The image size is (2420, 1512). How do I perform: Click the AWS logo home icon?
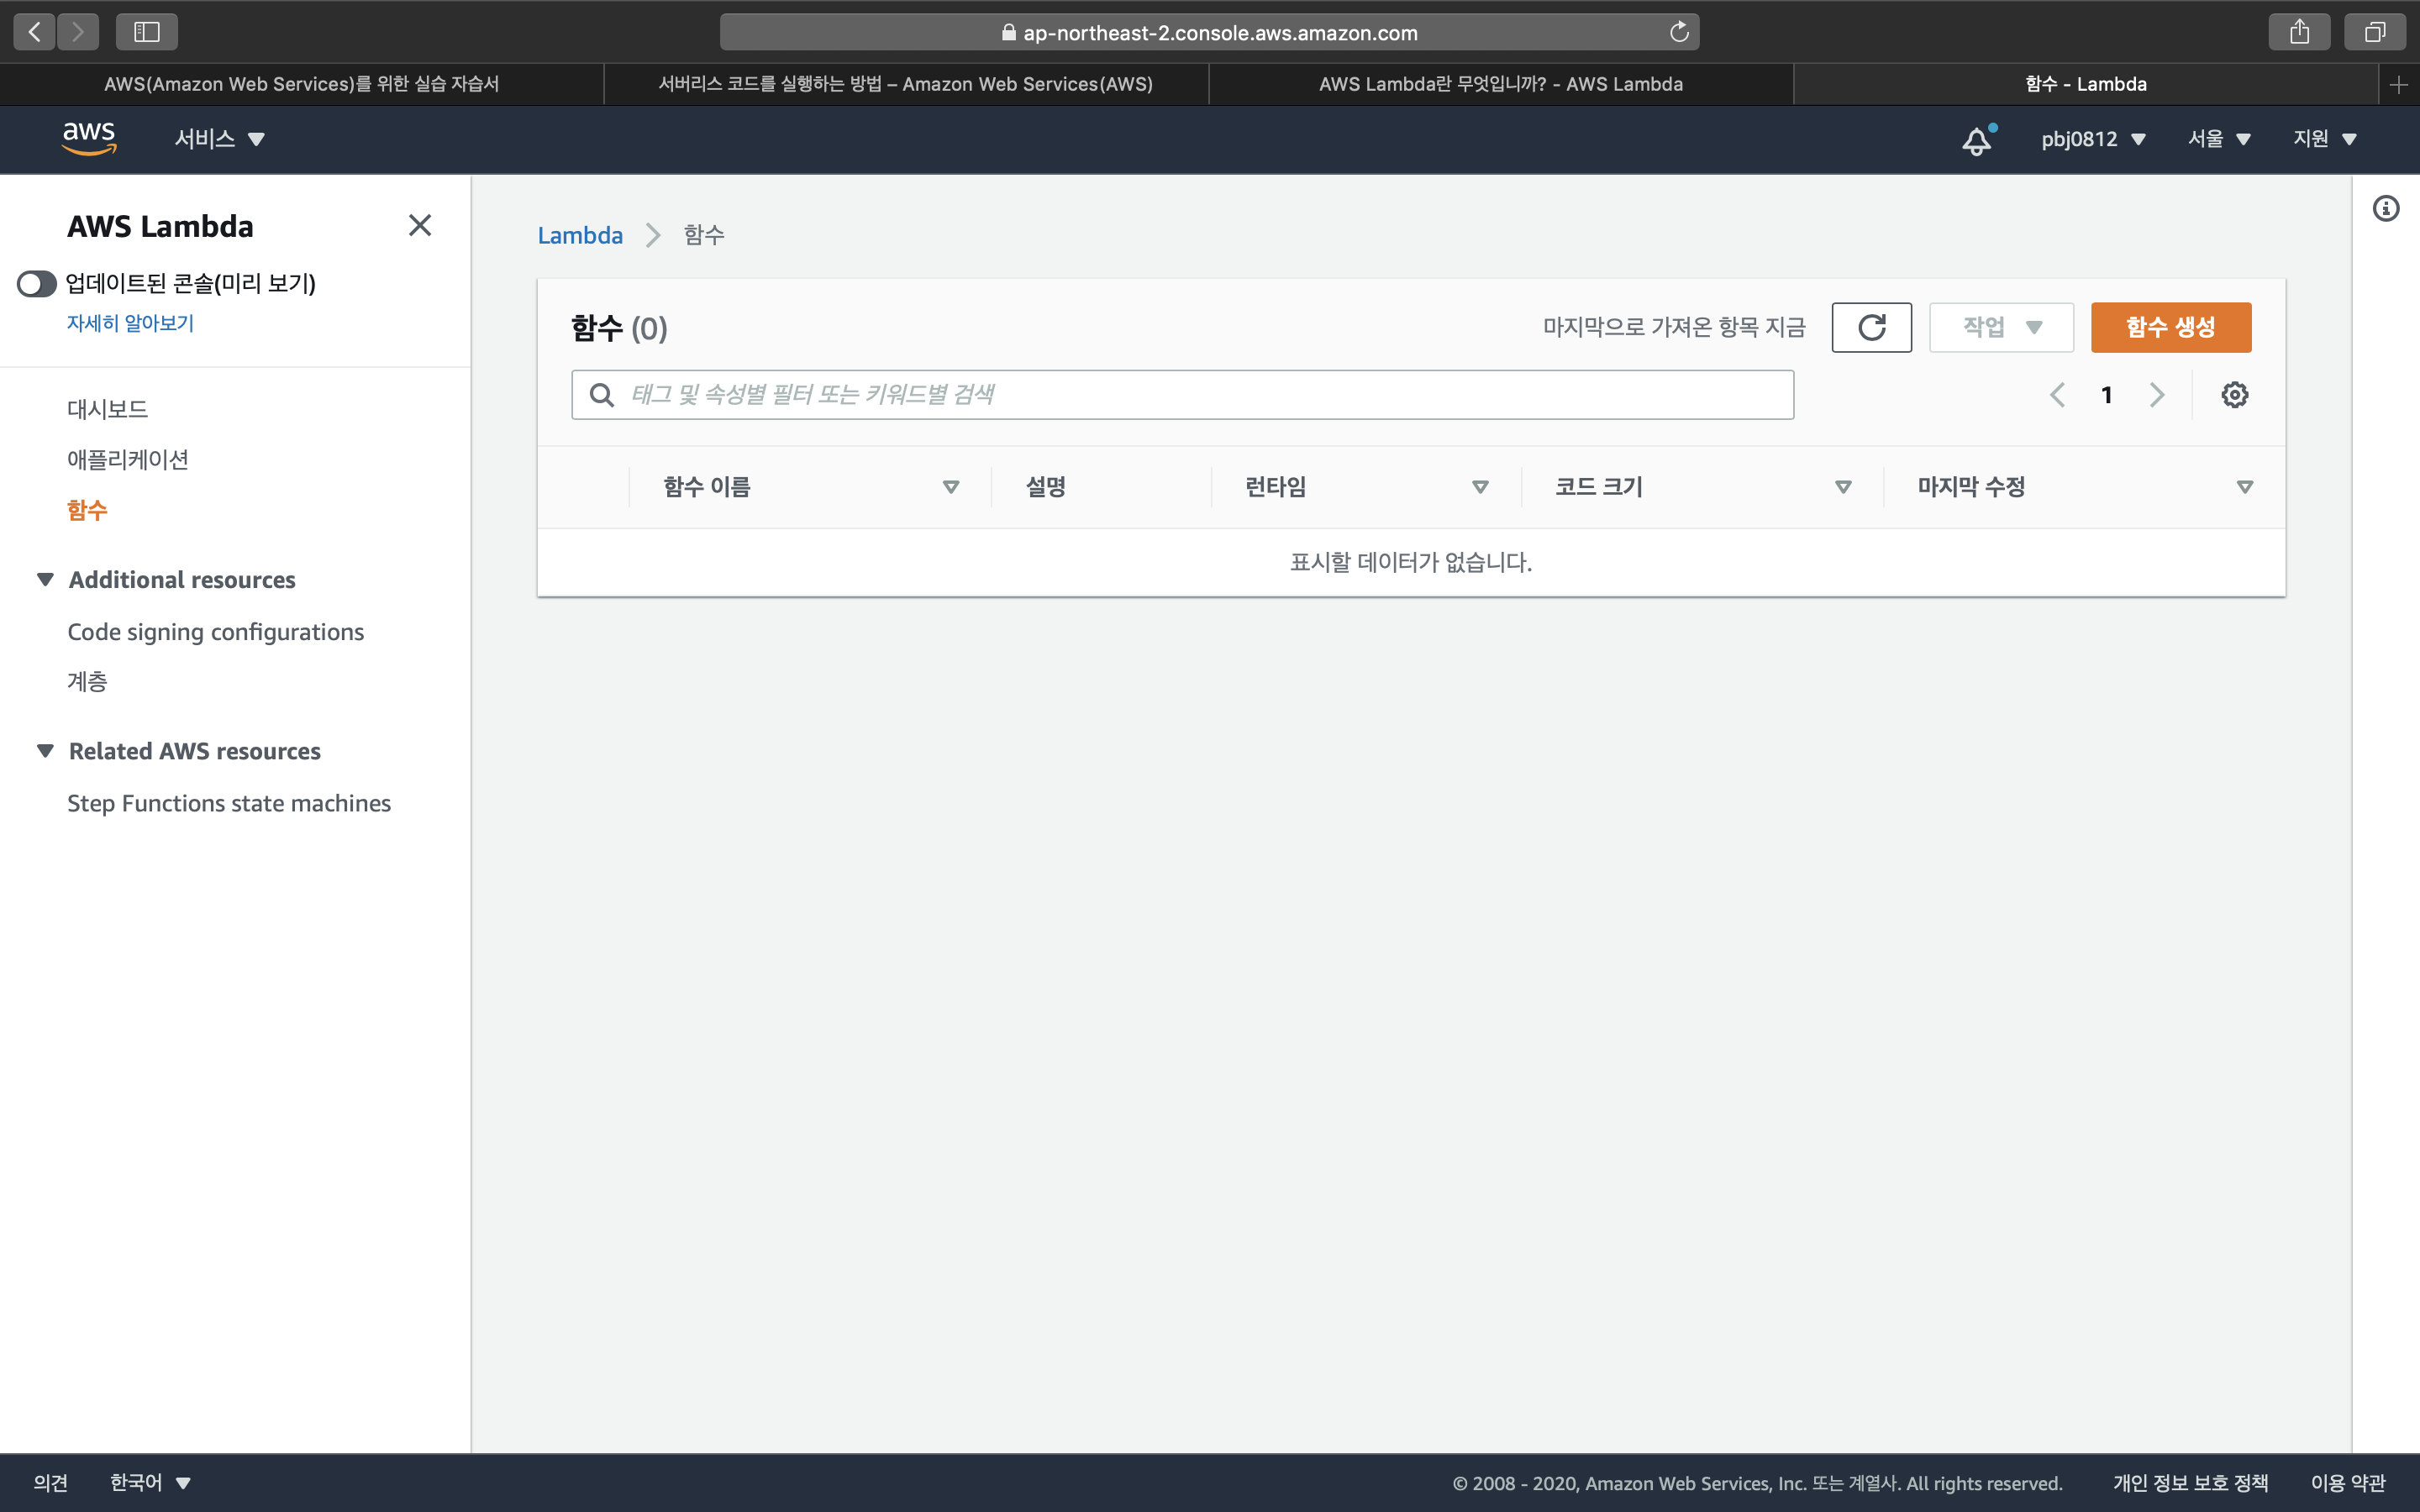click(x=89, y=138)
